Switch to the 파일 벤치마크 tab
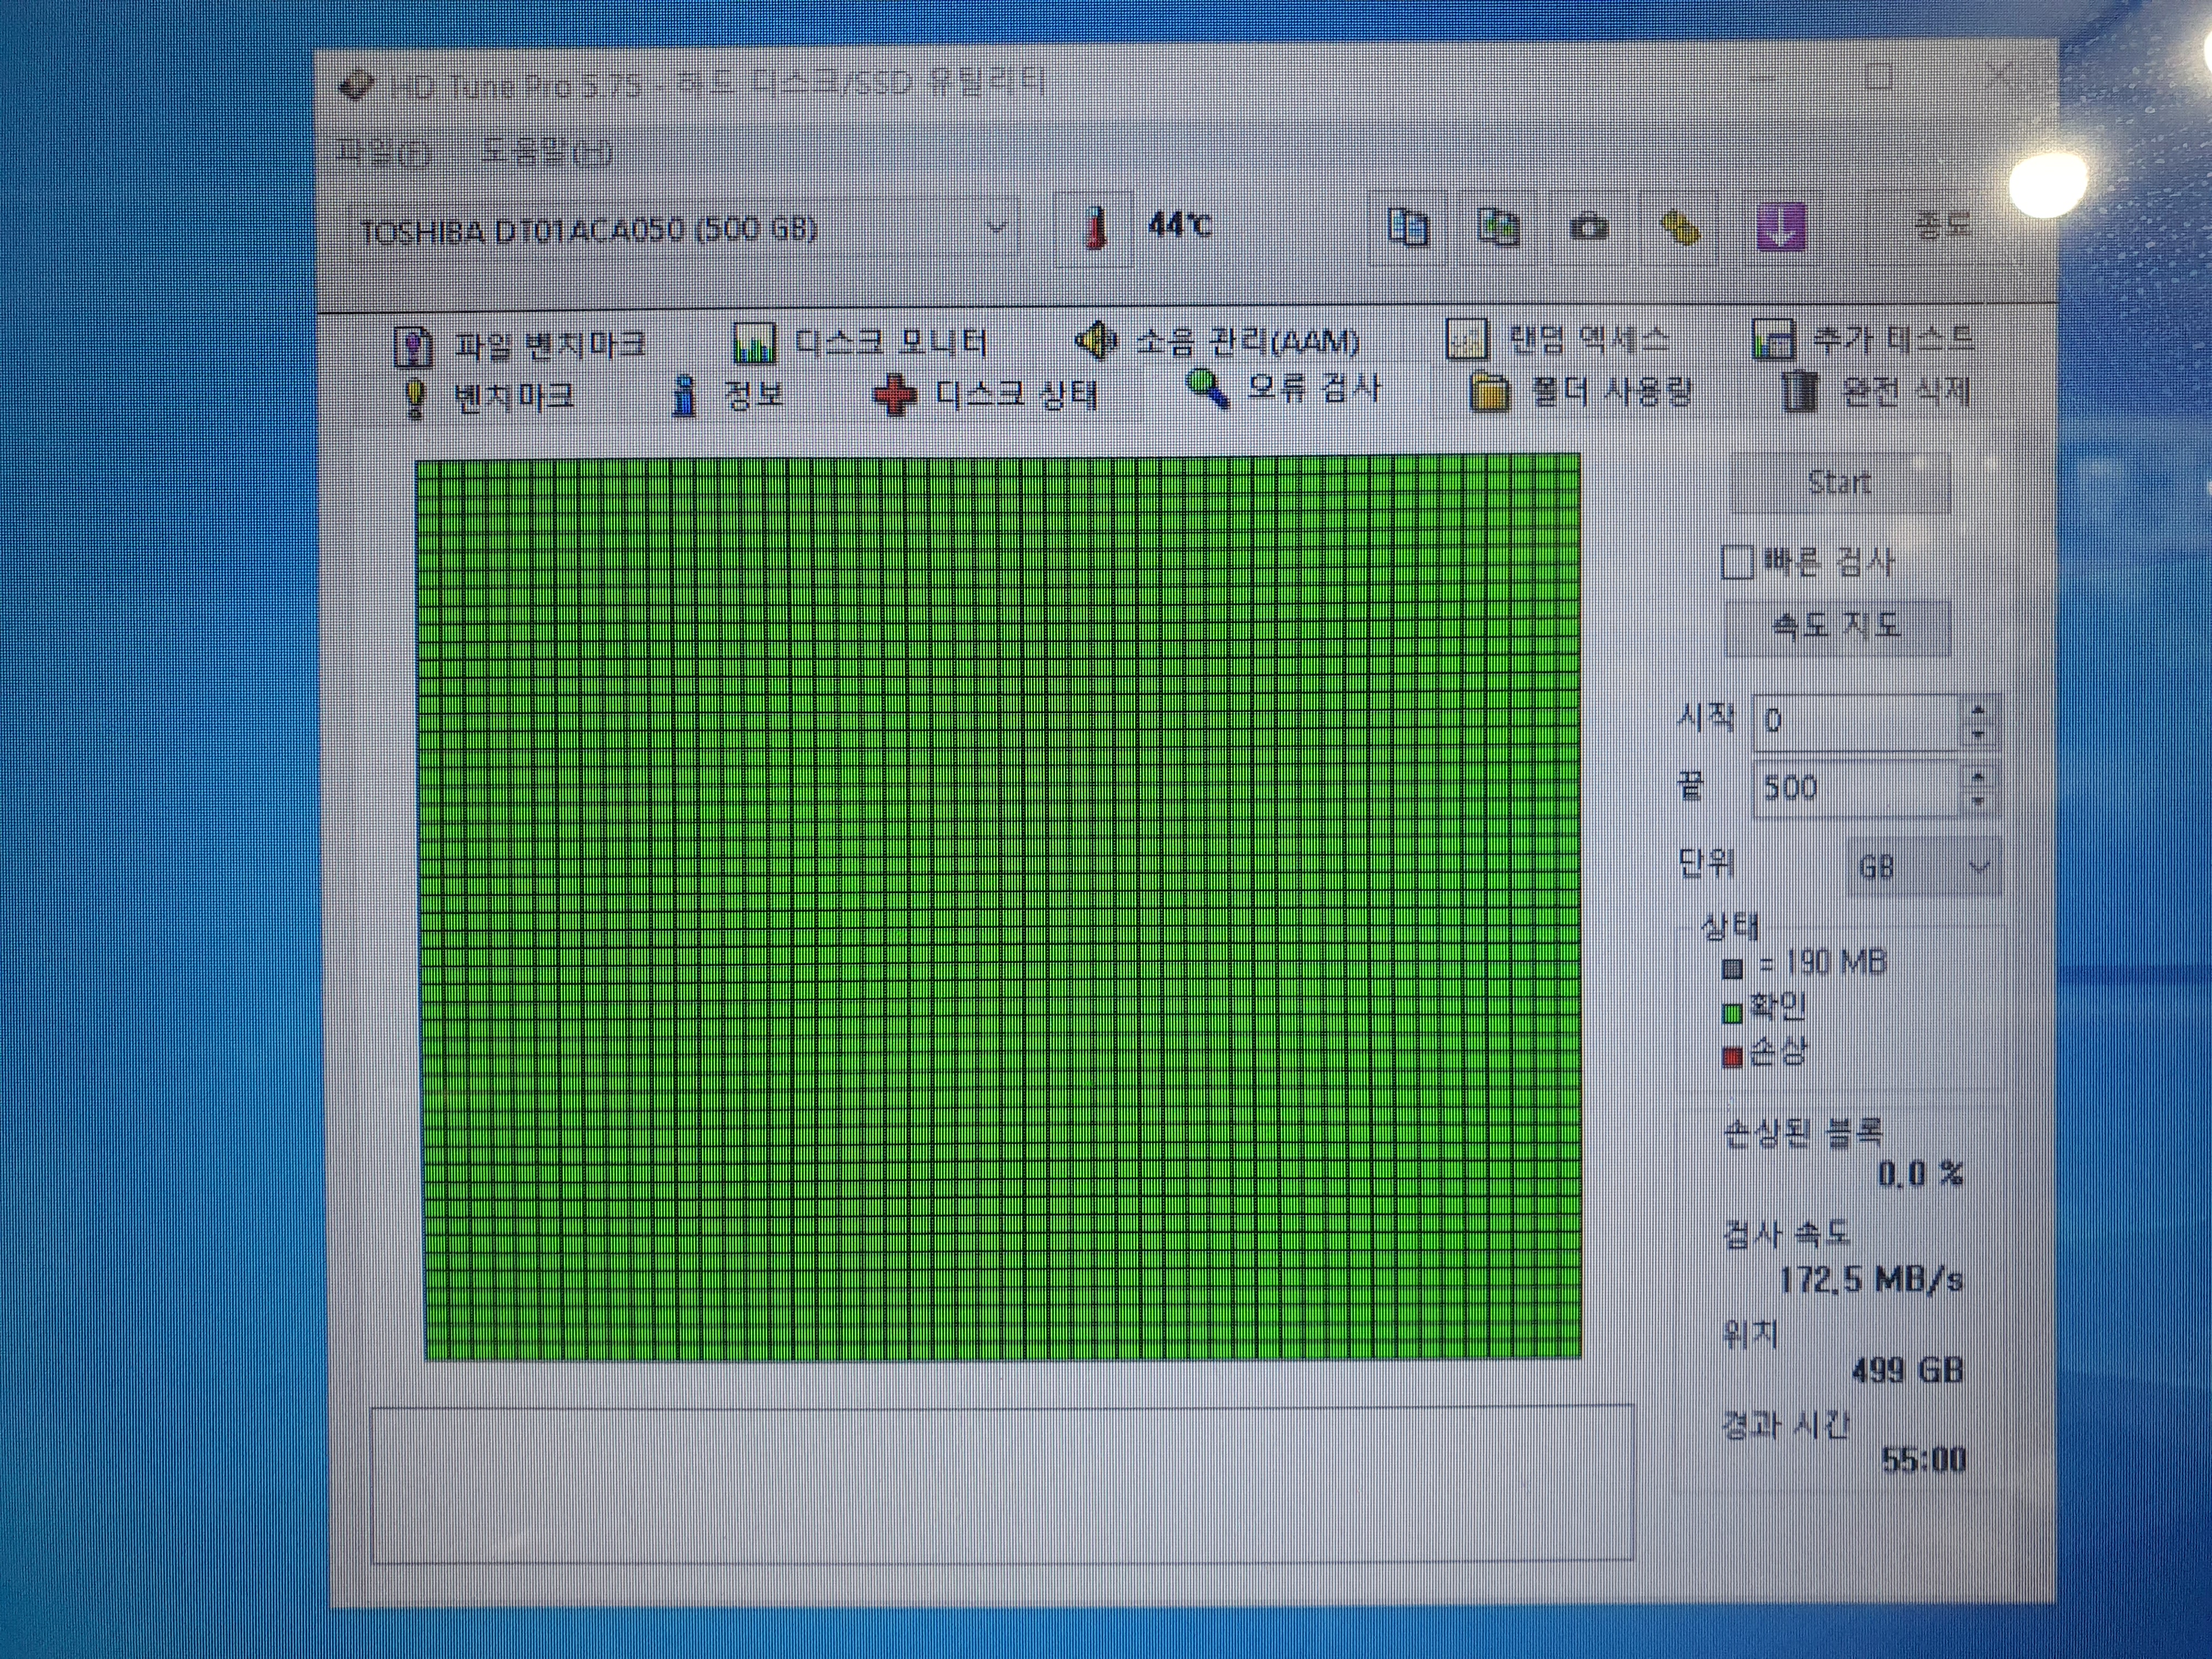The image size is (2212, 1659). pos(520,346)
